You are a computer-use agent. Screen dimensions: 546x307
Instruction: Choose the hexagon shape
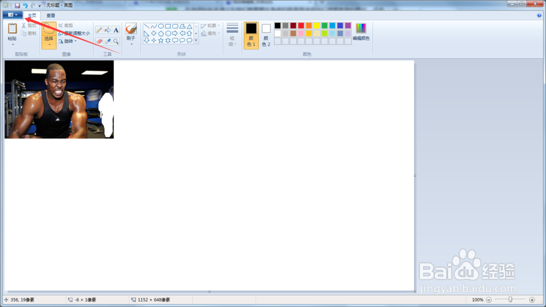coord(168,33)
